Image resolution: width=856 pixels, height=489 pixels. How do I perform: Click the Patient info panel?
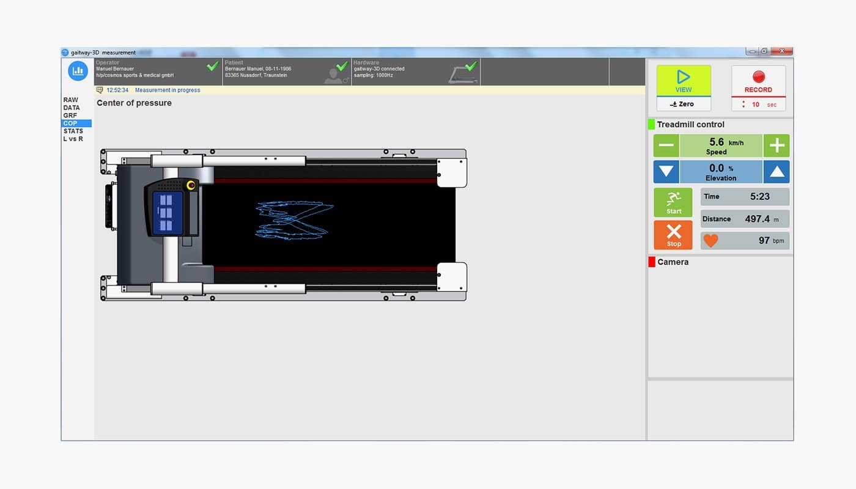(x=286, y=72)
